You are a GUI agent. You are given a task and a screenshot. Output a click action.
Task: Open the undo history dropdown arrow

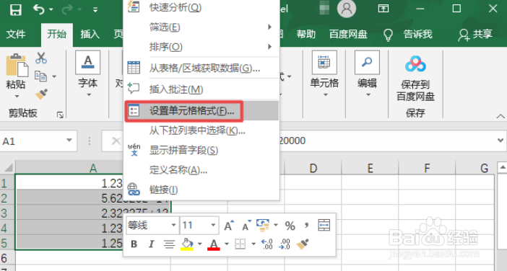pyautogui.click(x=51, y=10)
